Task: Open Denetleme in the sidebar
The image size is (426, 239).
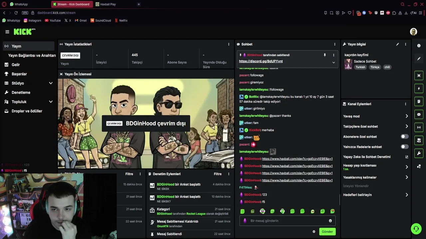Action: (x=28, y=93)
